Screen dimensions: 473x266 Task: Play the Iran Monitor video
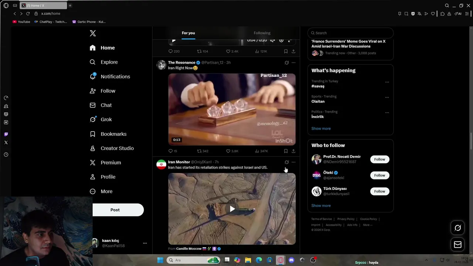click(x=232, y=209)
